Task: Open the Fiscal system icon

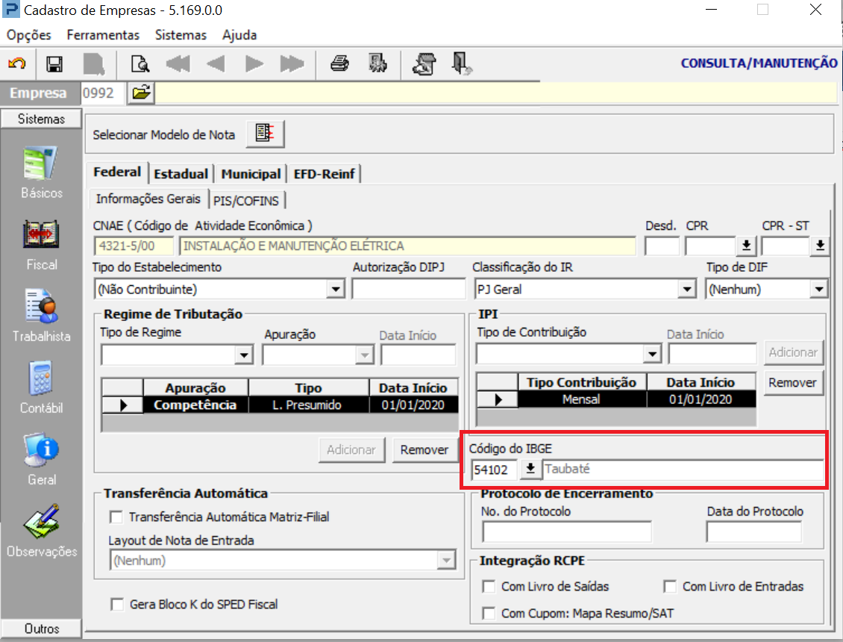Action: point(41,234)
